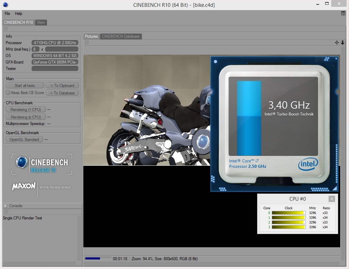Viewport: 349px width, 269px height.
Task: Click the GFX-Board info field
Action: [x=55, y=62]
